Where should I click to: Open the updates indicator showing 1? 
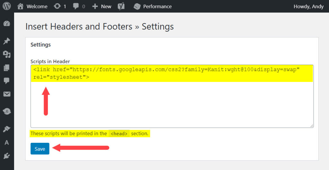coord(60,6)
